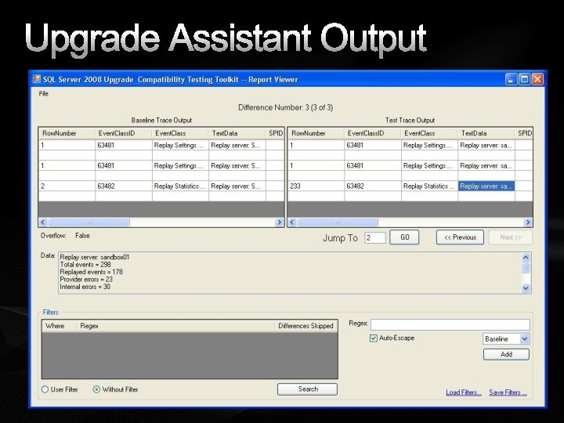
Task: Select test grid cell '233'
Action: (x=316, y=186)
